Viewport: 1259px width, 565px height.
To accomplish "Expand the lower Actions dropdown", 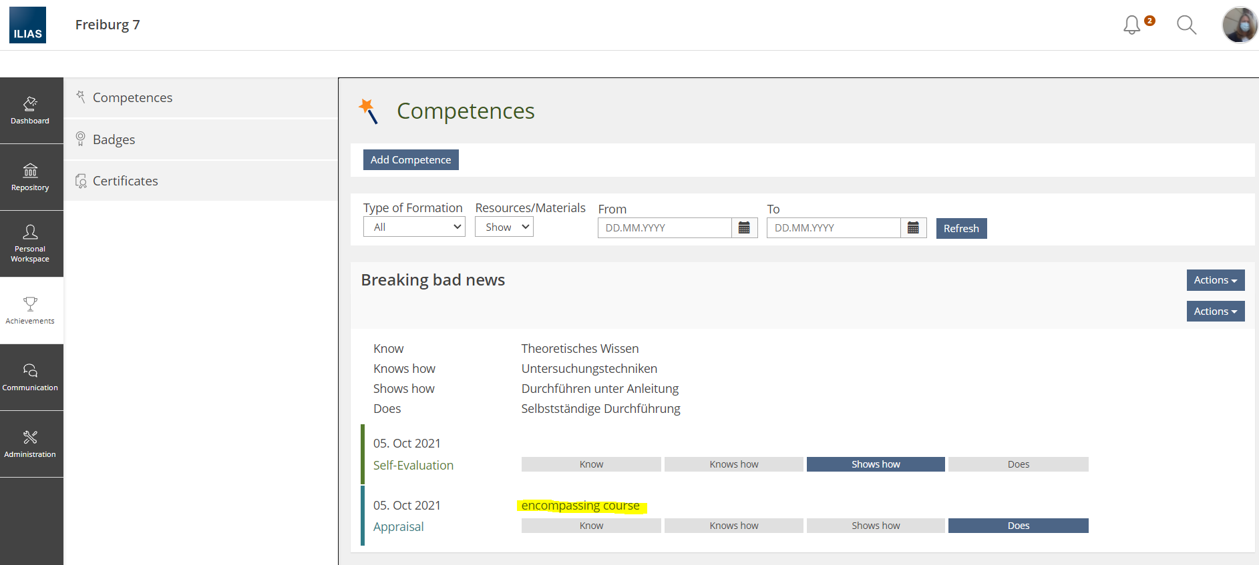I will coord(1215,312).
